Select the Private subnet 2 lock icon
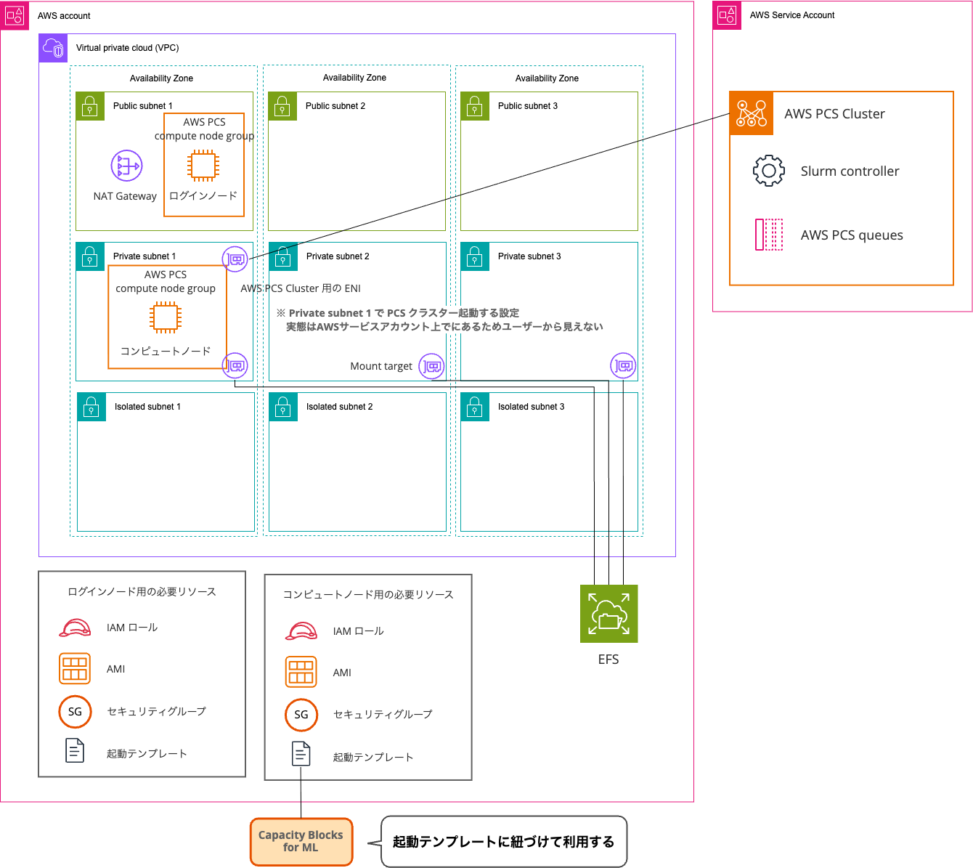973x868 pixels. [x=283, y=256]
